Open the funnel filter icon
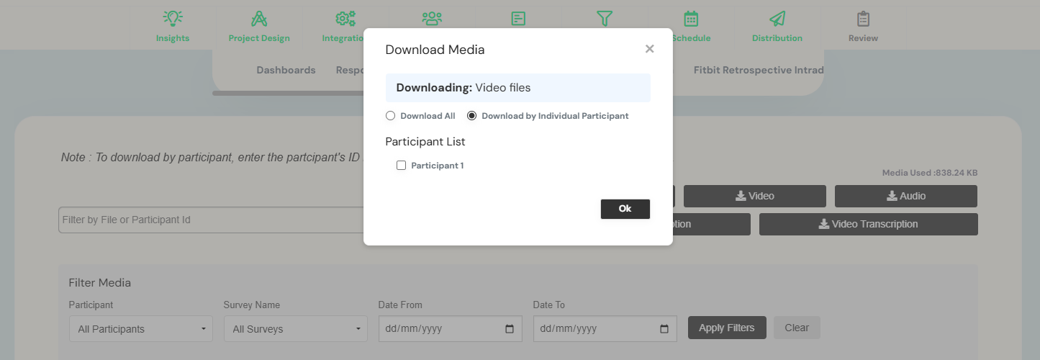 point(605,19)
